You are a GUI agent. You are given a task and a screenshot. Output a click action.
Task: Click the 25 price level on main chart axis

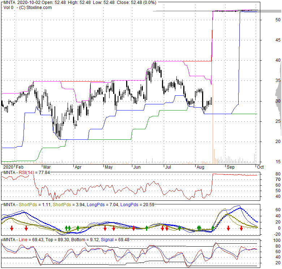tap(278, 121)
